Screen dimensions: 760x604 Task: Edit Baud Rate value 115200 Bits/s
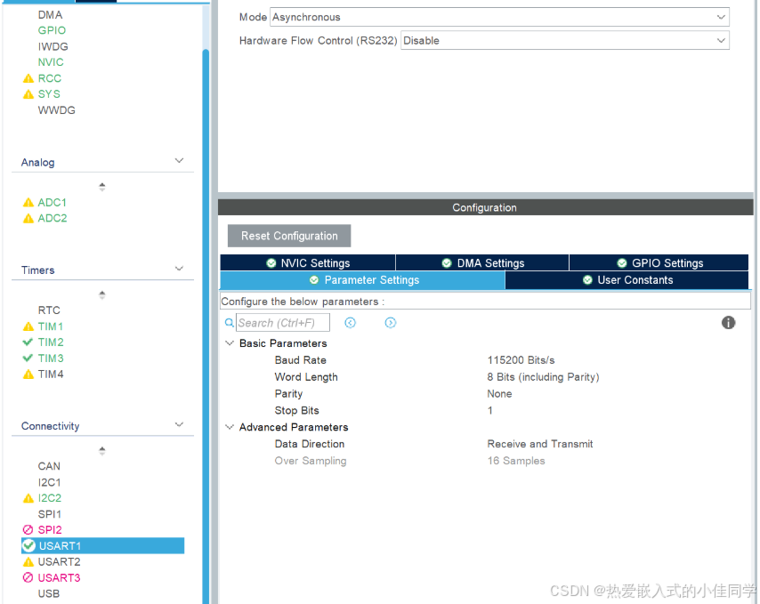(521, 360)
